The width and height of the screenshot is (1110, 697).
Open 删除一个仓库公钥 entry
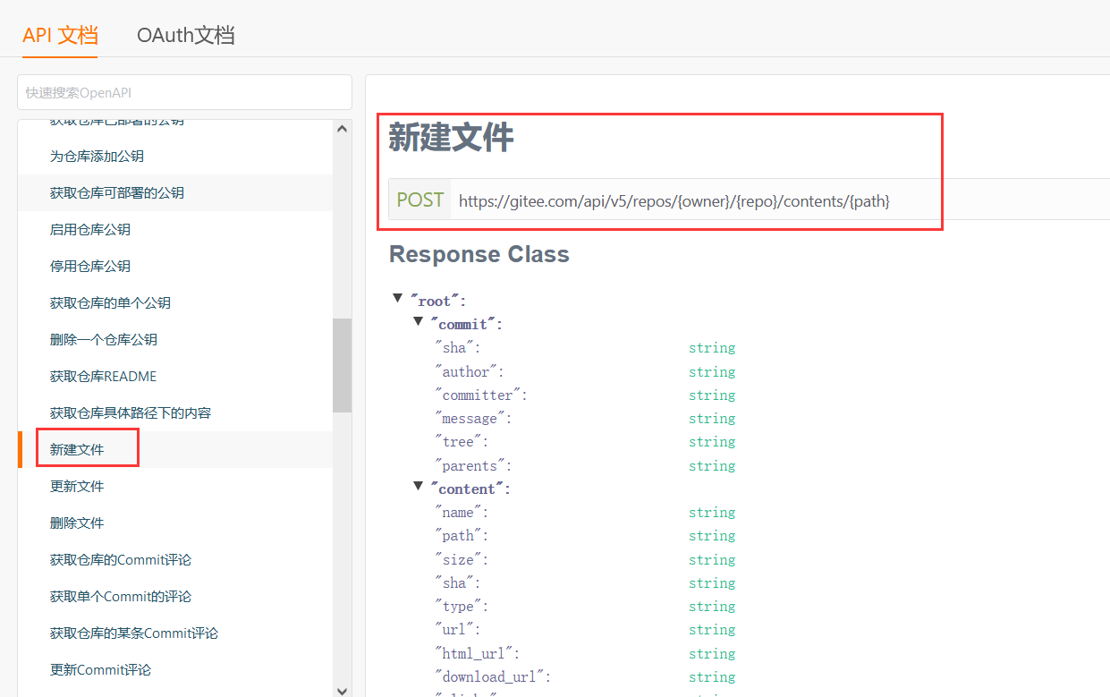click(104, 339)
